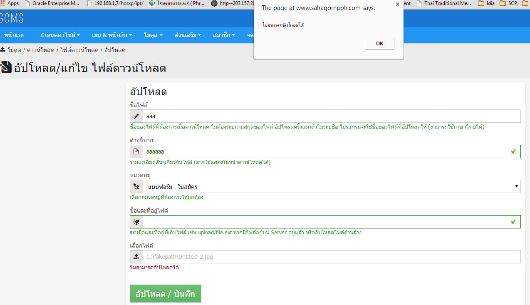Click อัปโหลด in the breadcrumb

point(115,50)
